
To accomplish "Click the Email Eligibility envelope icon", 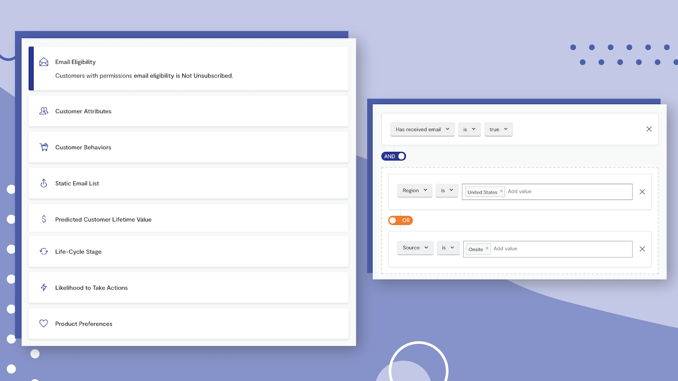I will [x=44, y=61].
